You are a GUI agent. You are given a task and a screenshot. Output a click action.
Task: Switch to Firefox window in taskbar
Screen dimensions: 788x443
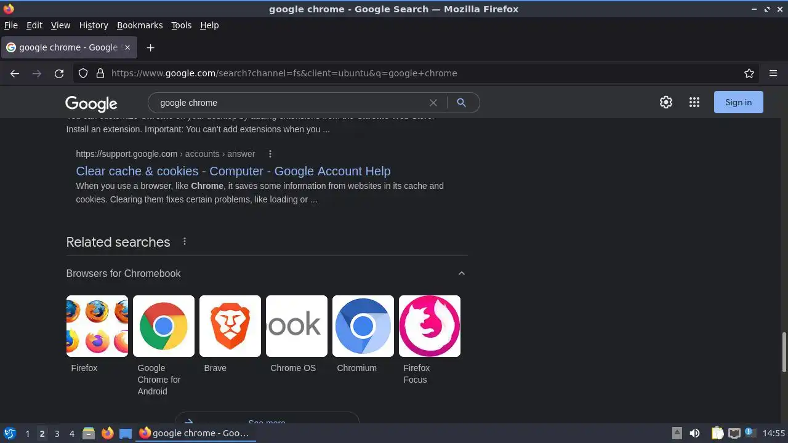tap(196, 433)
